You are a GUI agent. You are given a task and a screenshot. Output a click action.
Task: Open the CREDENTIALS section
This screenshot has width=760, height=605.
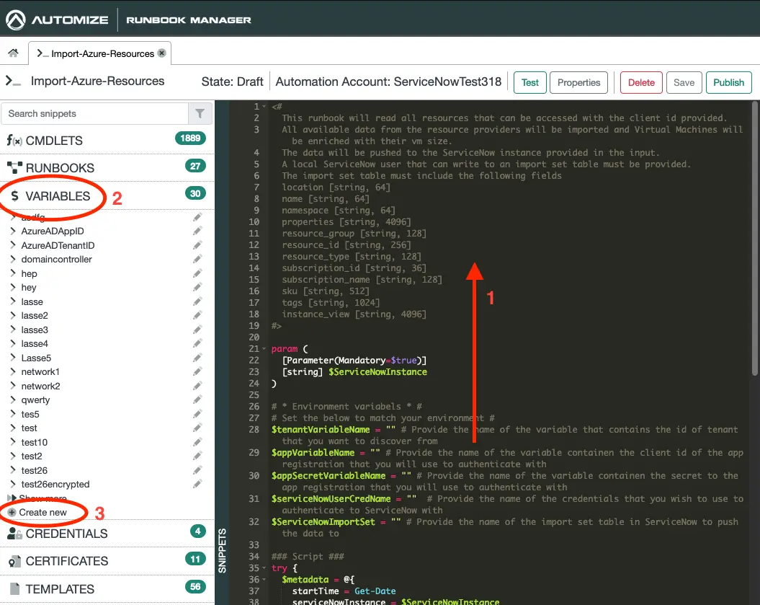(x=66, y=534)
